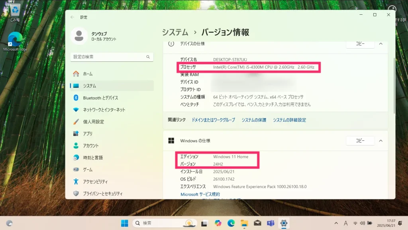Screen dimensions: 408x230
Task: Open the notification bell icon
Action: [x=400, y=223]
